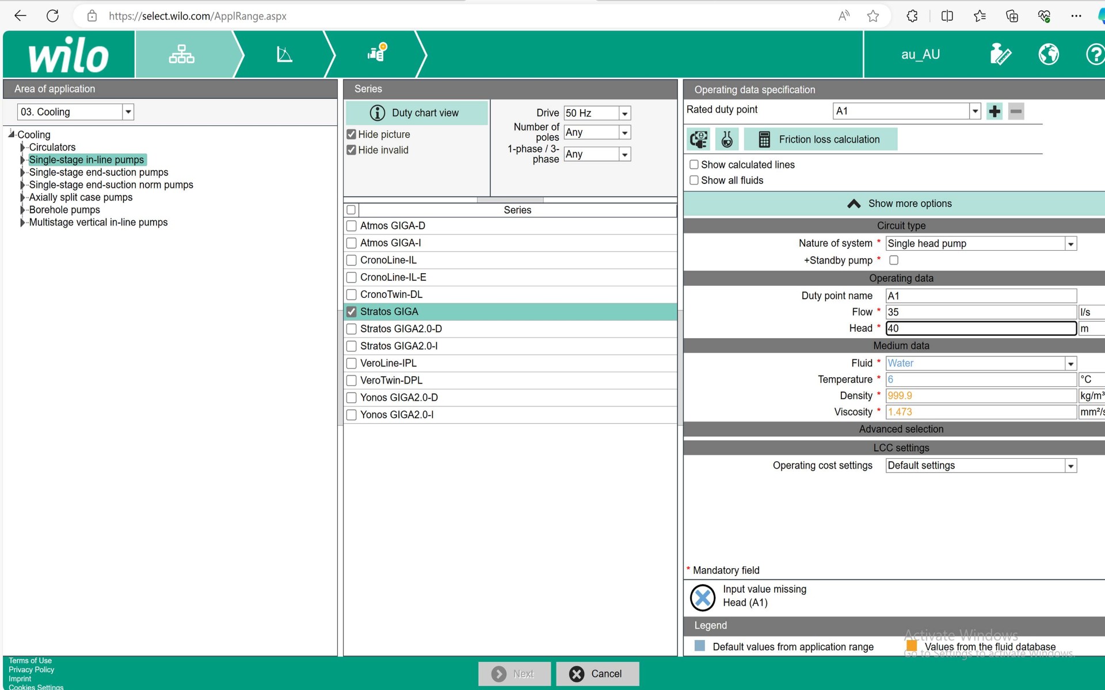Viewport: 1105px width, 690px height.
Task: Click the globe language icon
Action: click(1048, 55)
